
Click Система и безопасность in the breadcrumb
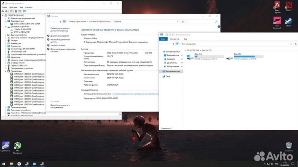click(x=100, y=22)
